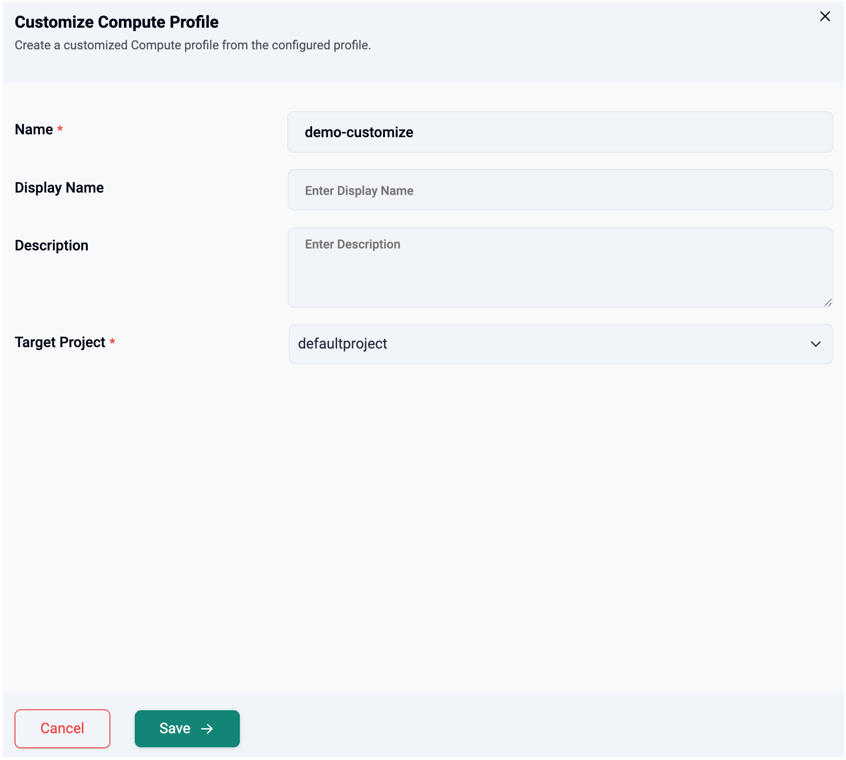846x760 pixels.
Task: Click the empty footer space right of Save
Action: tap(516, 728)
